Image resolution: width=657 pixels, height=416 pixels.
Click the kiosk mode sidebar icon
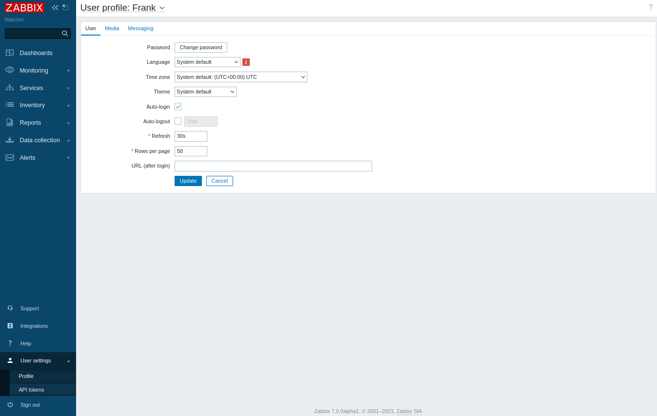tap(65, 8)
